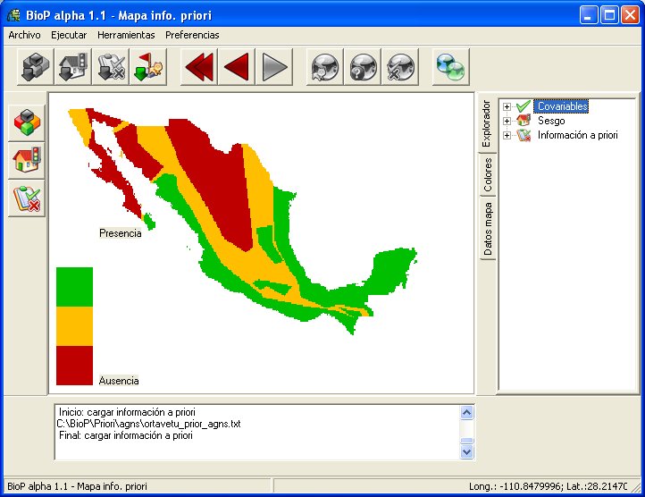The image size is (645, 497).
Task: Click the Long/Lat coordinates in status bar
Action: coord(548,486)
